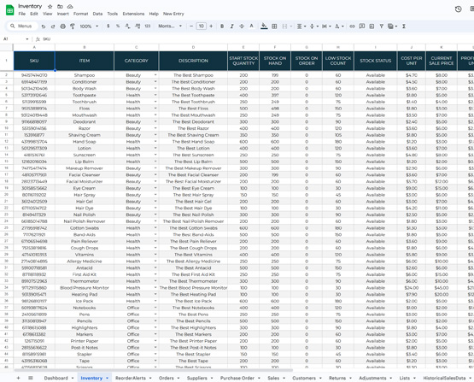Add a new sheet with the plus icon
Image resolution: width=474 pixels, height=382 pixels.
(x=18, y=378)
